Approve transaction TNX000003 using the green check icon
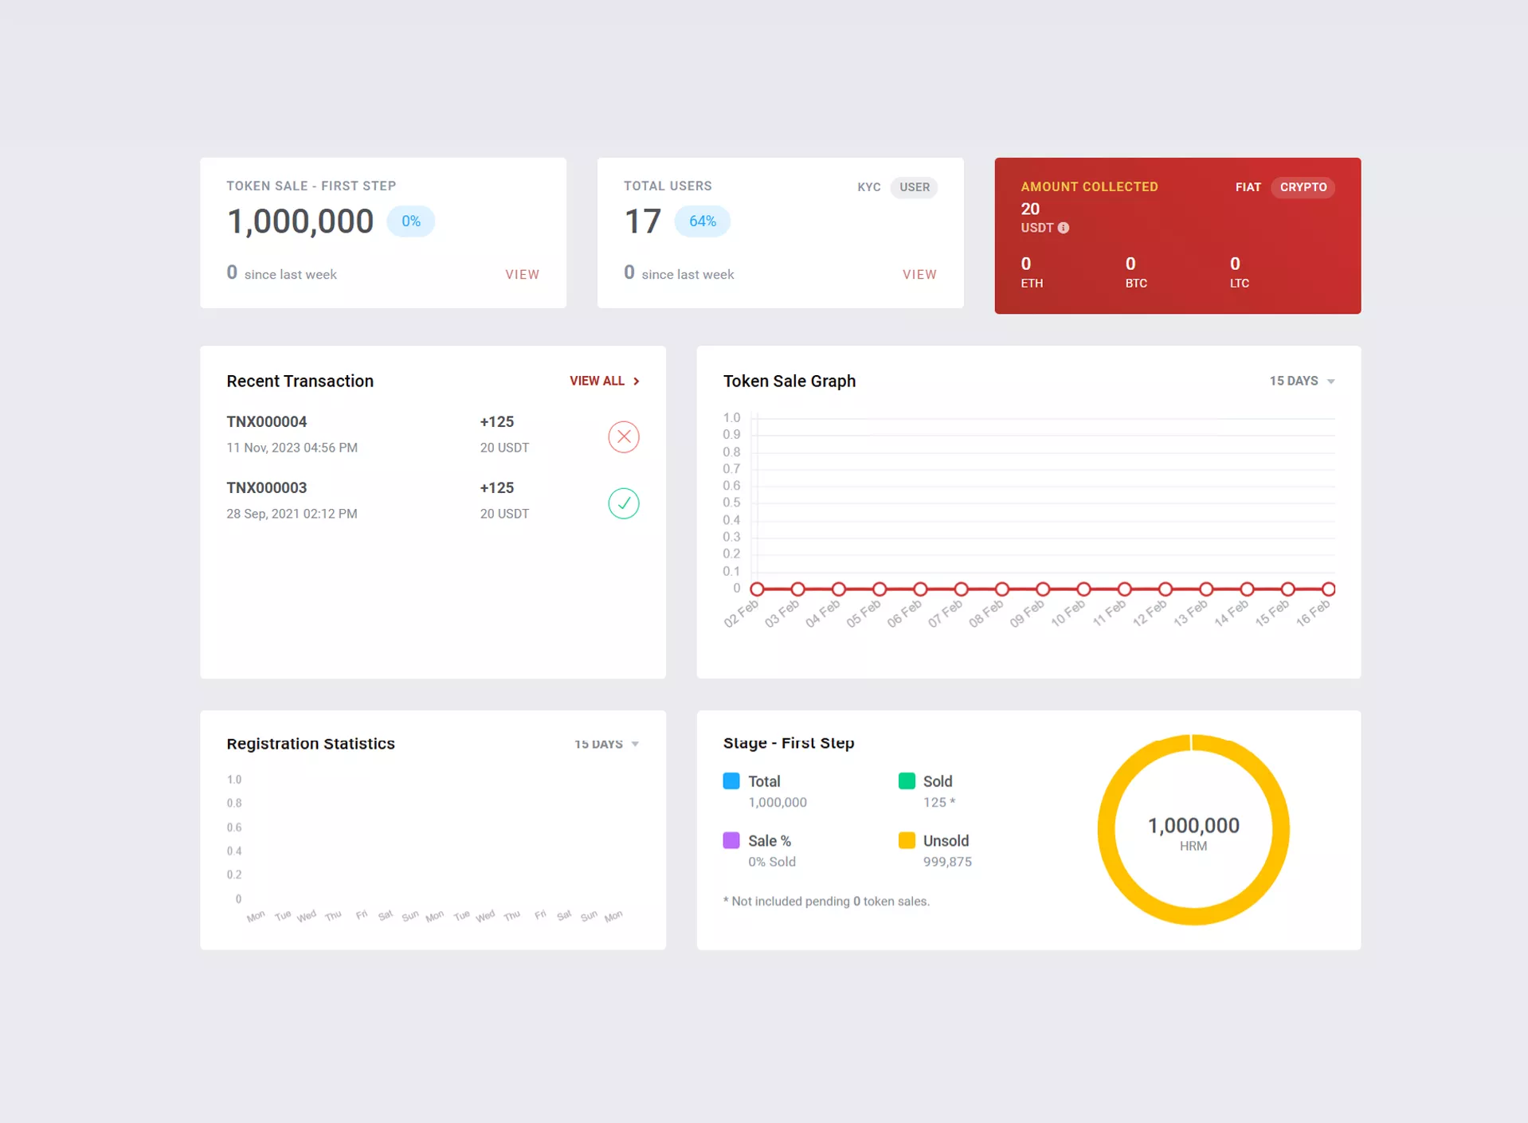This screenshot has width=1528, height=1123. pos(624,503)
